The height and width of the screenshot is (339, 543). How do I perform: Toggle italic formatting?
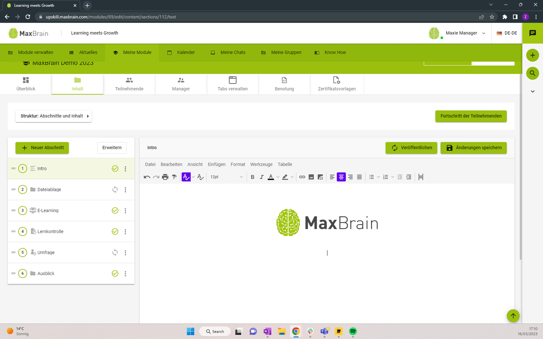click(262, 177)
